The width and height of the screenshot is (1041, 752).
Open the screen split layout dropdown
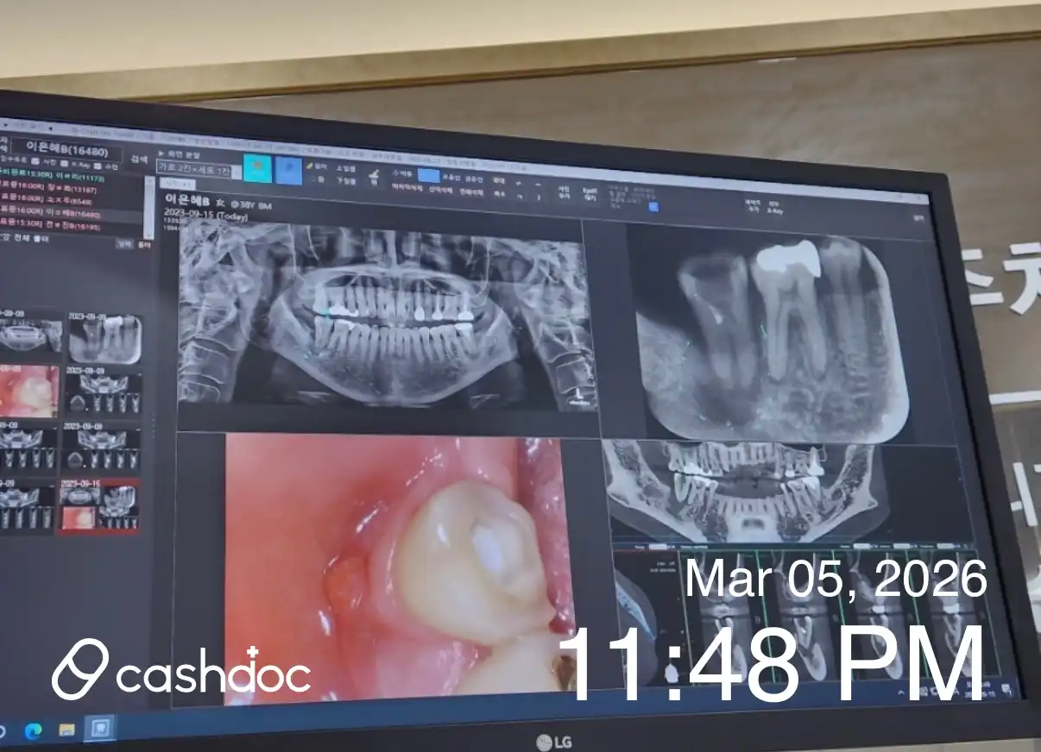point(199,168)
